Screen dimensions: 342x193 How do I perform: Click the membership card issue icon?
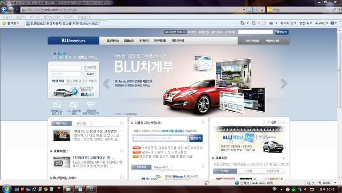[x=57, y=105]
